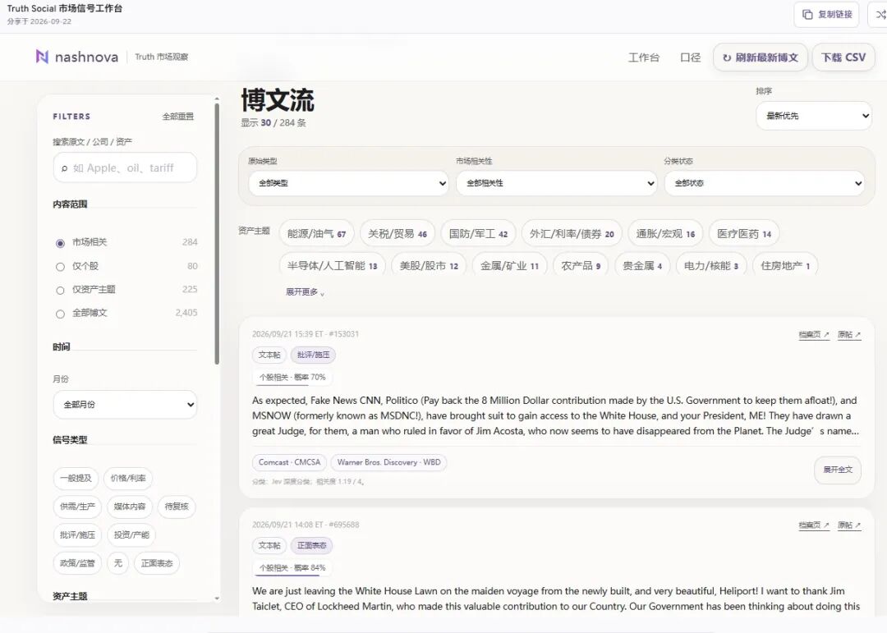Filter by 外汇/利率/债券 theme
Image resolution: width=887 pixels, height=633 pixels.
(572, 234)
